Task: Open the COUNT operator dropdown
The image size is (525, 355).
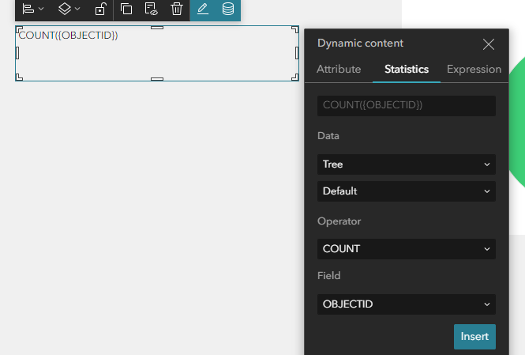Action: pyautogui.click(x=406, y=249)
